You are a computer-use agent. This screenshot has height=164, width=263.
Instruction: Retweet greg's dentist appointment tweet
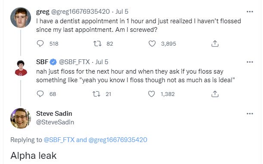pos(97,44)
